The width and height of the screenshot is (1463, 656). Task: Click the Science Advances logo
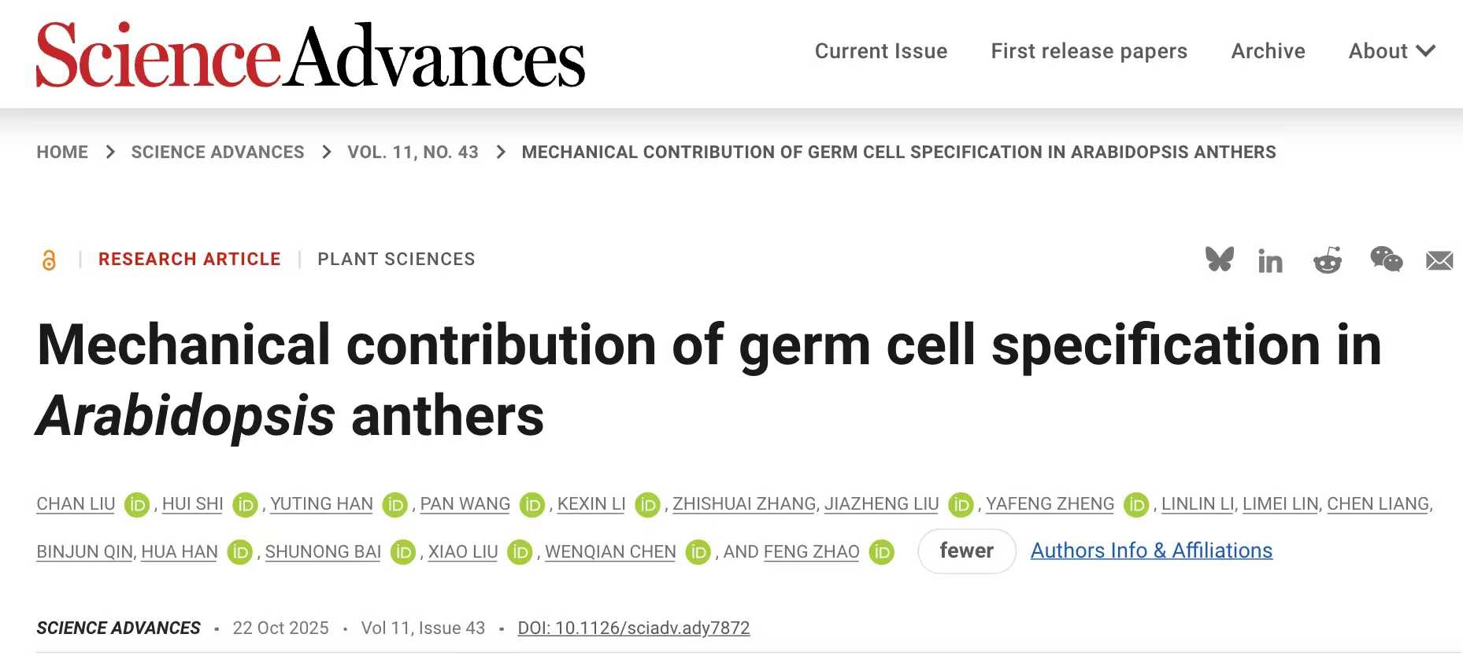tap(310, 54)
